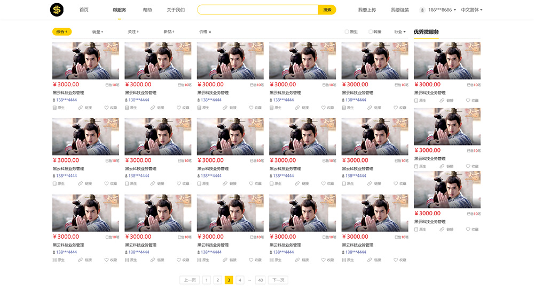Go to previous page with 上一页
The height and width of the screenshot is (300, 534).
(x=190, y=280)
